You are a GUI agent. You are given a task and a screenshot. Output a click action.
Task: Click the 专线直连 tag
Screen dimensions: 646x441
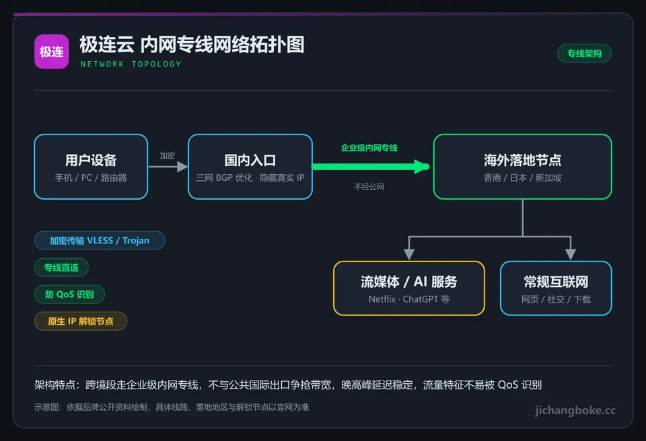(61, 268)
